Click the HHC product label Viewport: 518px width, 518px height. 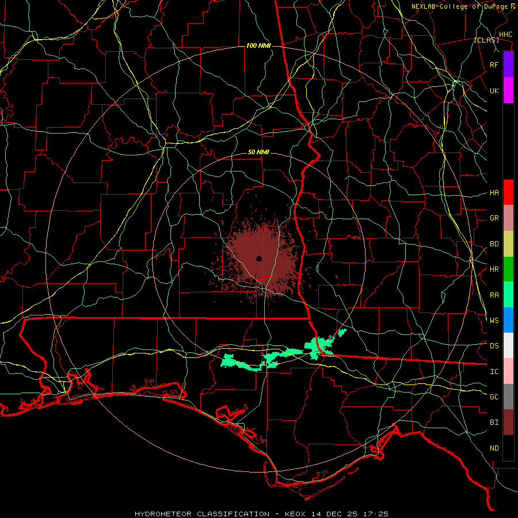[506, 35]
